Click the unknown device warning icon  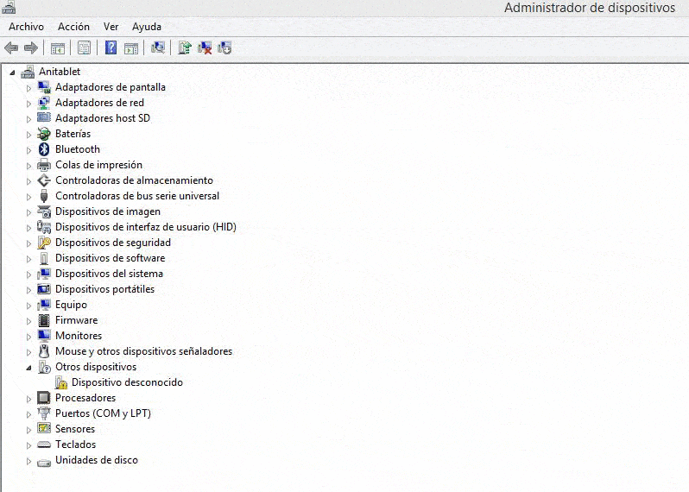pos(61,382)
